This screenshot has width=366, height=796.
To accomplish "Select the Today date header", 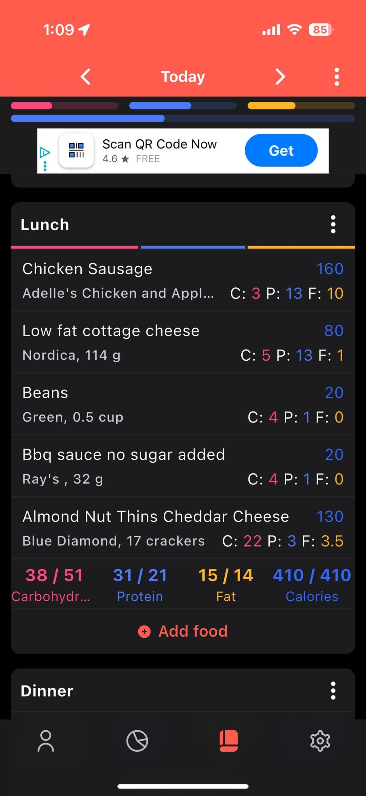I will (x=183, y=77).
